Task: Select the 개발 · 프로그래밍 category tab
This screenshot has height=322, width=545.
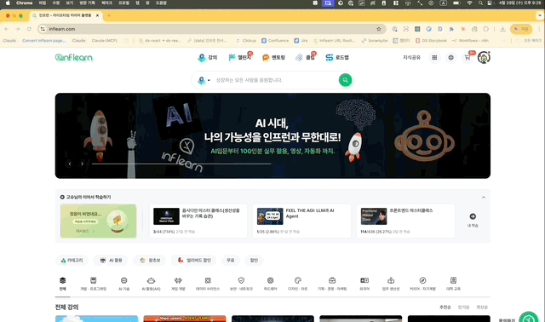Action: pos(93,284)
